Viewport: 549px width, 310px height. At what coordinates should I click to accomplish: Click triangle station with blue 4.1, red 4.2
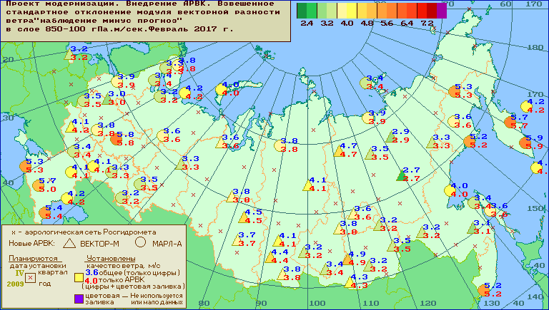(71, 127)
